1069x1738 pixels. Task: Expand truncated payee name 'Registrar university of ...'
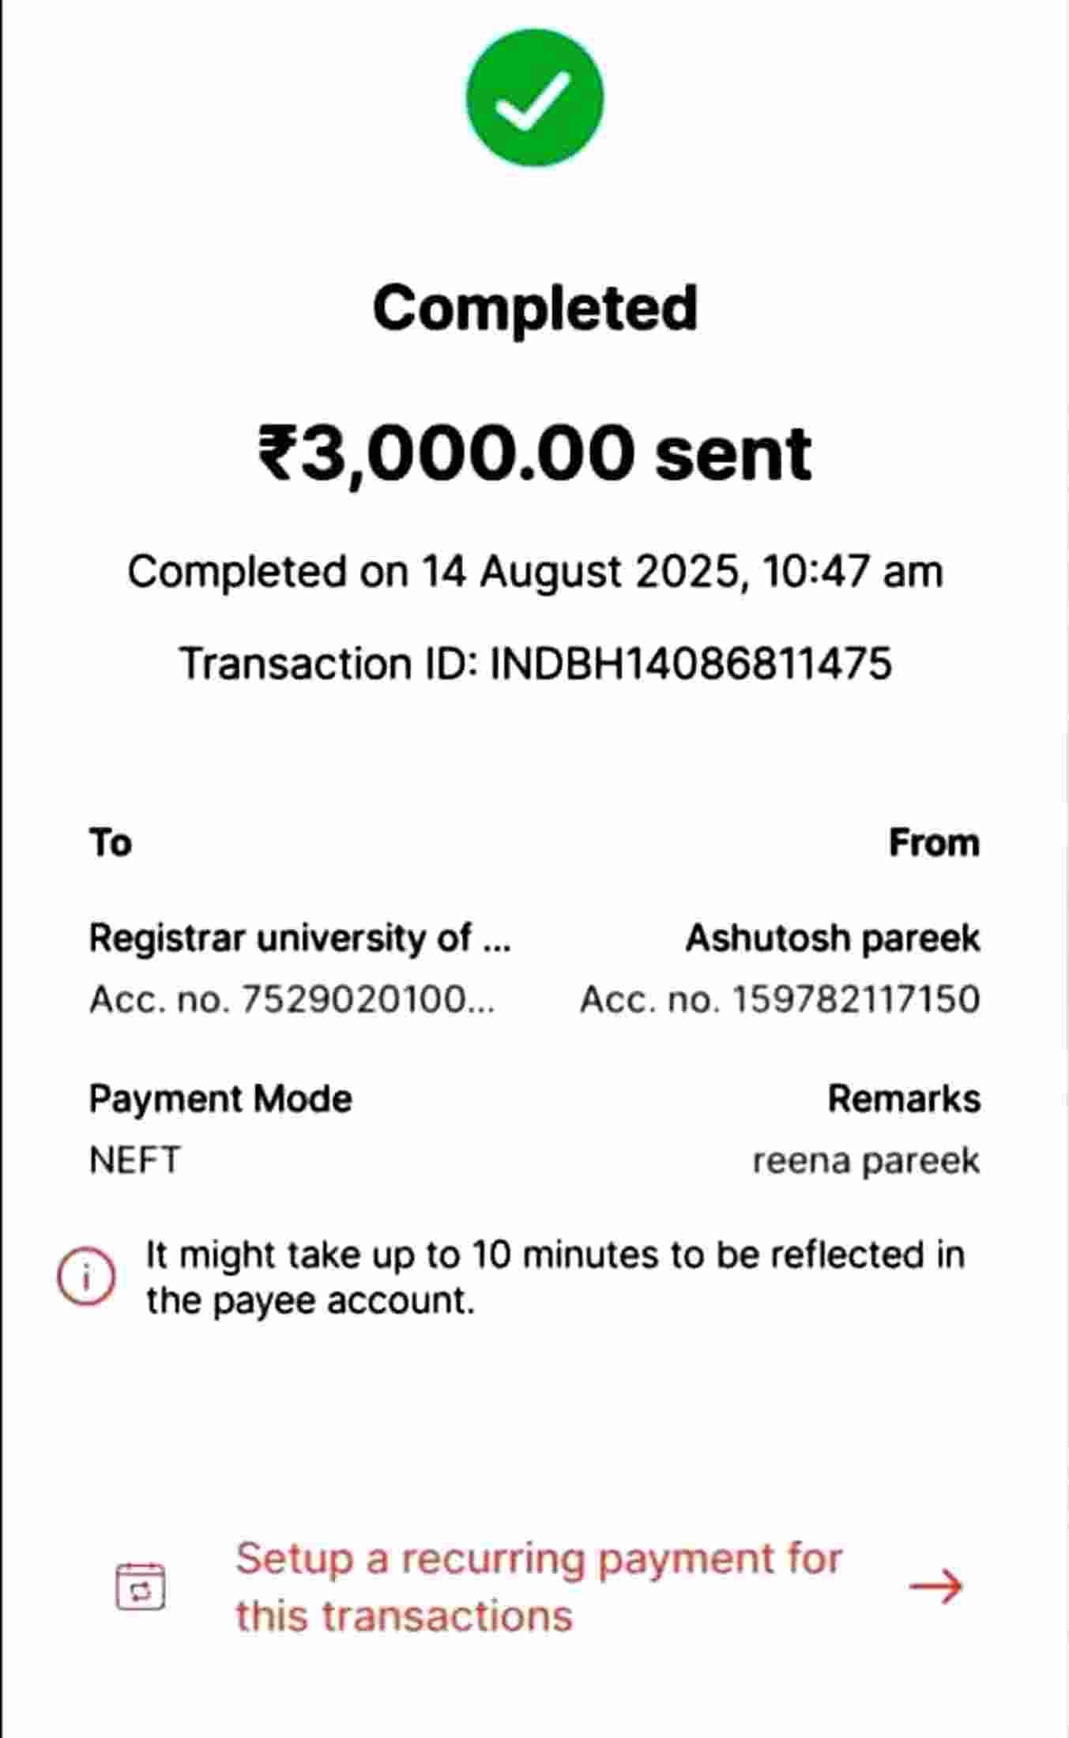(x=299, y=939)
